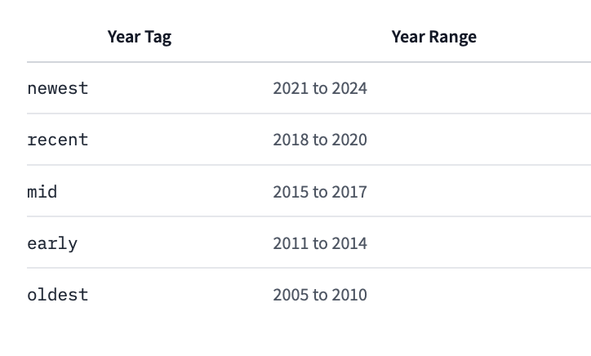Select the early tag cell
This screenshot has height=356, width=591.
52,243
